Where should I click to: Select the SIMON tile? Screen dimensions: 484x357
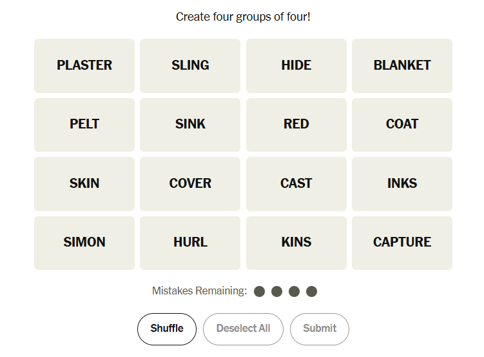[84, 242]
